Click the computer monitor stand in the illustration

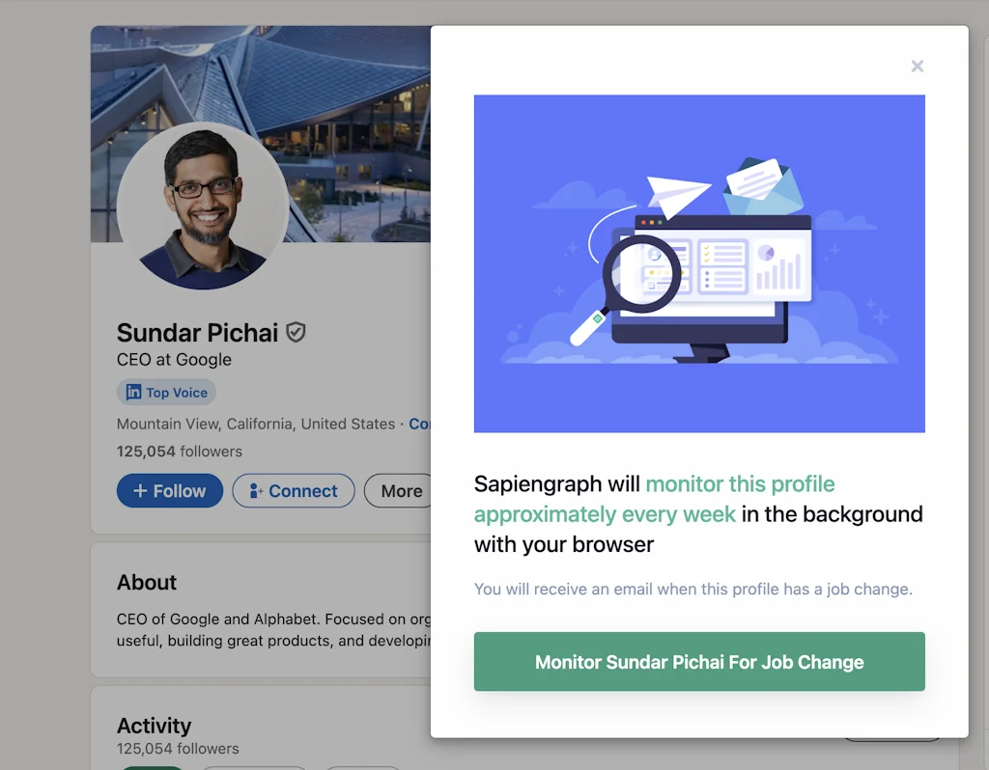coord(701,353)
